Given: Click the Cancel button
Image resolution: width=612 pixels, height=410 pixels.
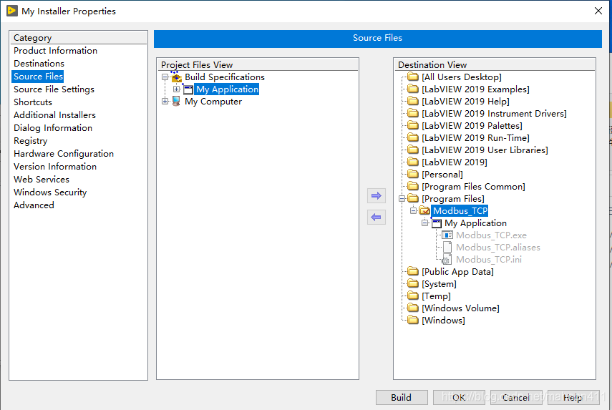Looking at the screenshot, I should coord(516,398).
